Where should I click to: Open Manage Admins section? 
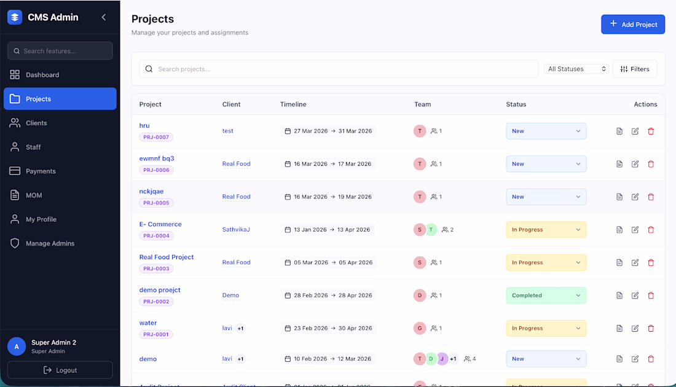pyautogui.click(x=60, y=243)
